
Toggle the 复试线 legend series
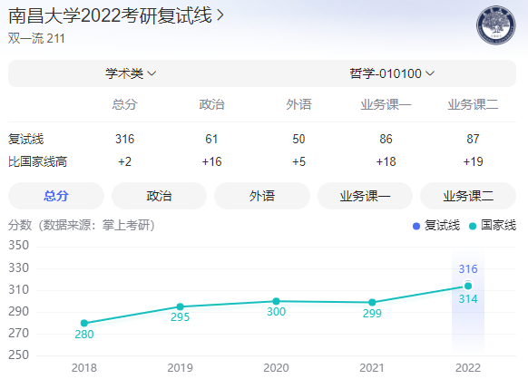(x=436, y=226)
